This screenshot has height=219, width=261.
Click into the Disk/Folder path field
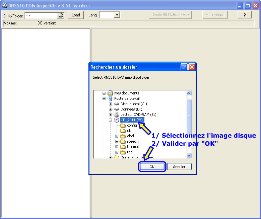(40, 15)
